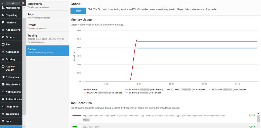Click the Integration shuffle icon
Image resolution: width=261 pixels, height=128 pixels.
tap(3, 106)
